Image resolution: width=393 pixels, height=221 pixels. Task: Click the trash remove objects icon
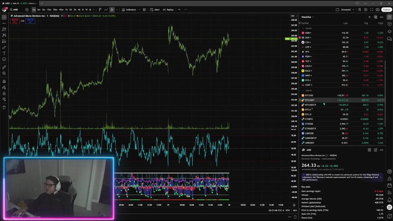[4, 107]
